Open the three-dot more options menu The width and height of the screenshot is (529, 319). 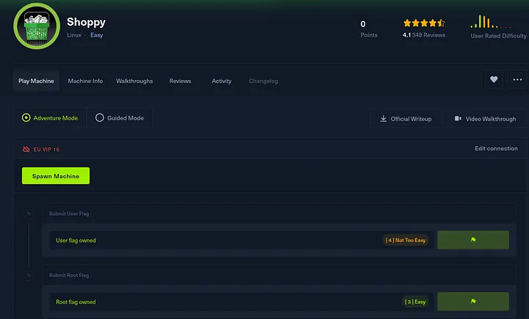517,80
